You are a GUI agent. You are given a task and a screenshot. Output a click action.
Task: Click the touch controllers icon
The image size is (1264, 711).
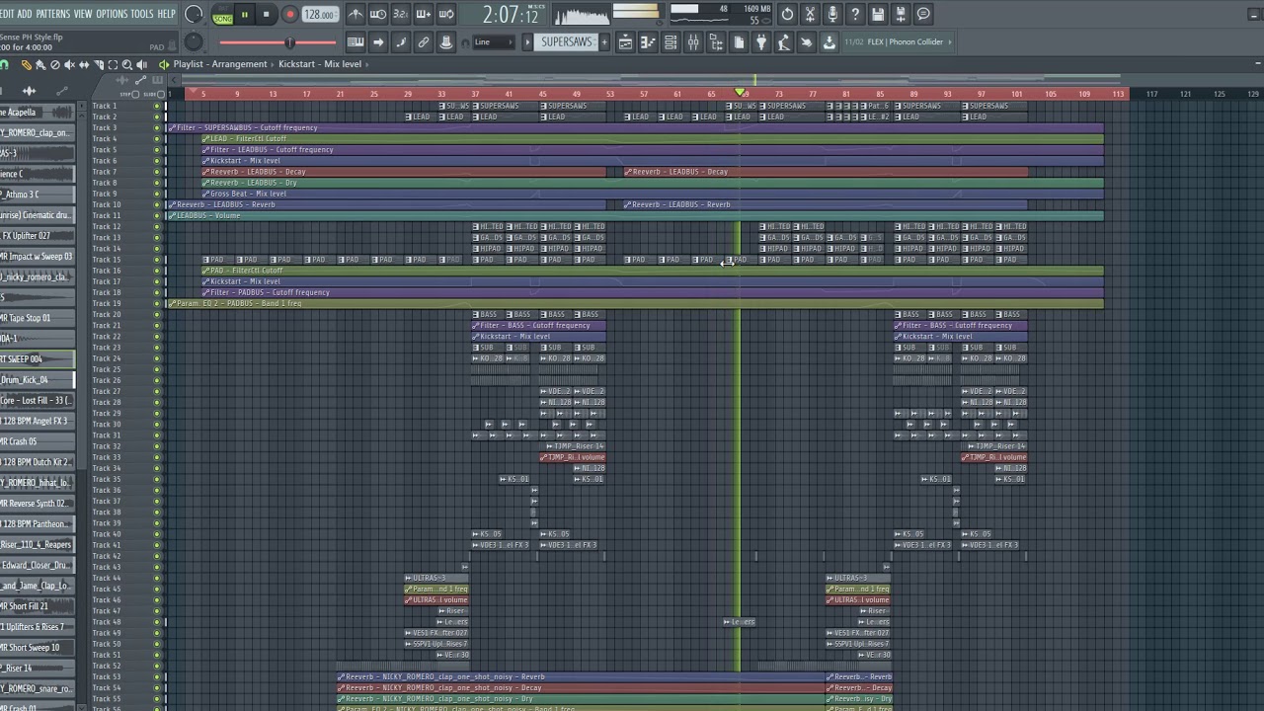point(807,41)
